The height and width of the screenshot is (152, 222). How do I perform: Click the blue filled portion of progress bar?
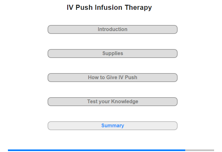(x=96, y=150)
